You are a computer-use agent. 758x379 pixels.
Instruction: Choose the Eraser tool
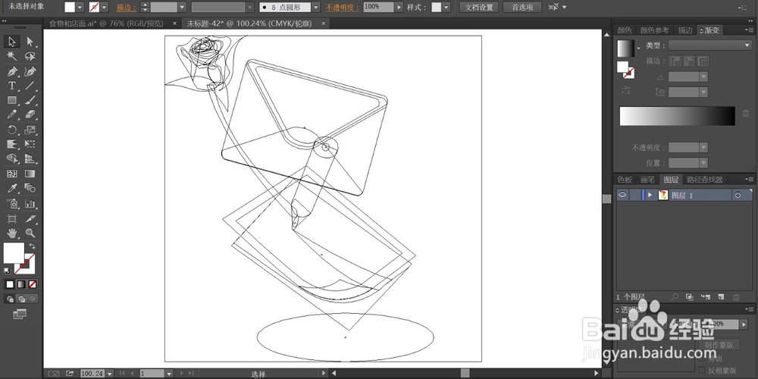30,115
